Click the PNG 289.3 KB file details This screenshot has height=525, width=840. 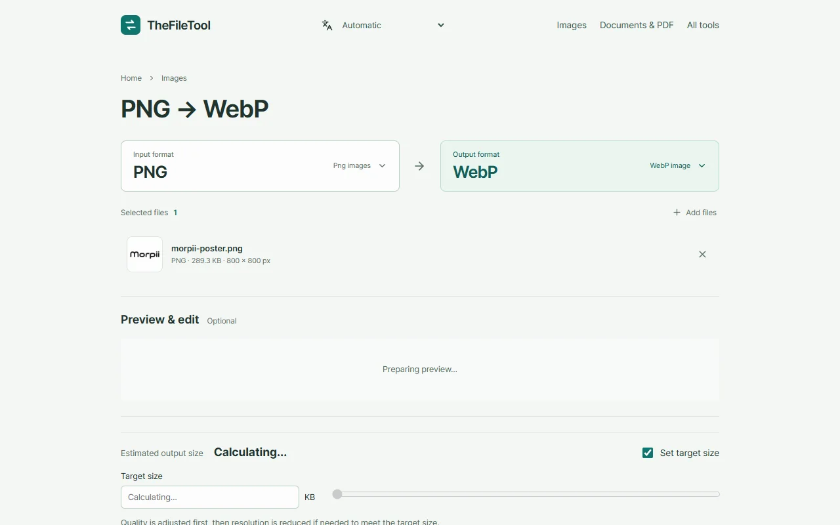tap(220, 261)
